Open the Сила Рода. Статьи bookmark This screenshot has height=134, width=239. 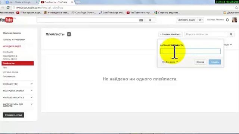[84, 13]
